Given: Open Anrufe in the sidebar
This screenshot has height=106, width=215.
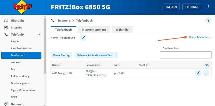Looking at the screenshot, I should [15, 41].
